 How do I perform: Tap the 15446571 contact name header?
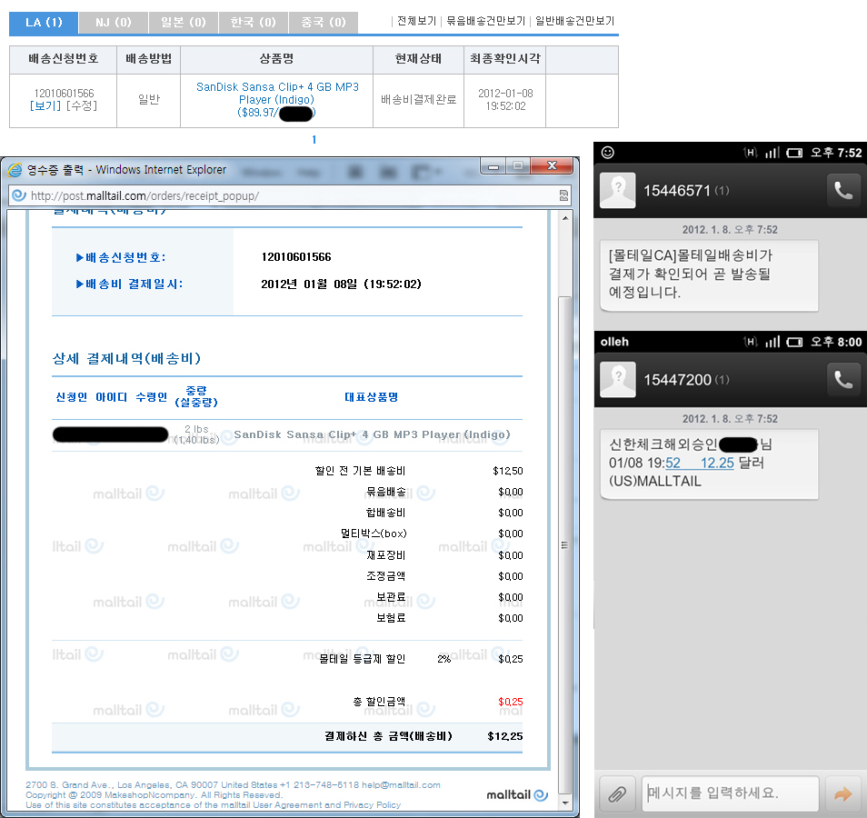pyautogui.click(x=686, y=191)
